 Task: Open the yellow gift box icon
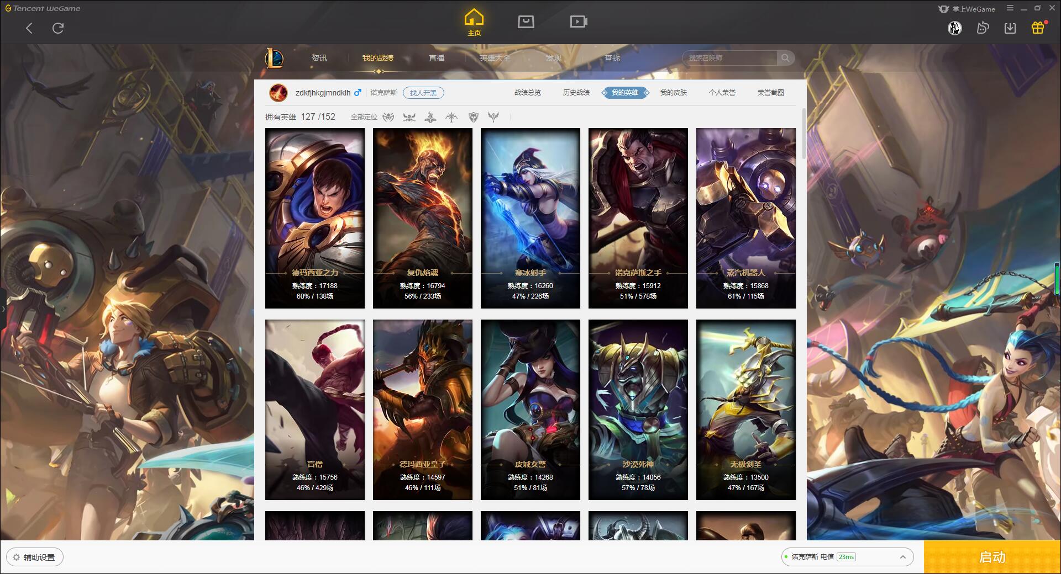pos(1038,28)
